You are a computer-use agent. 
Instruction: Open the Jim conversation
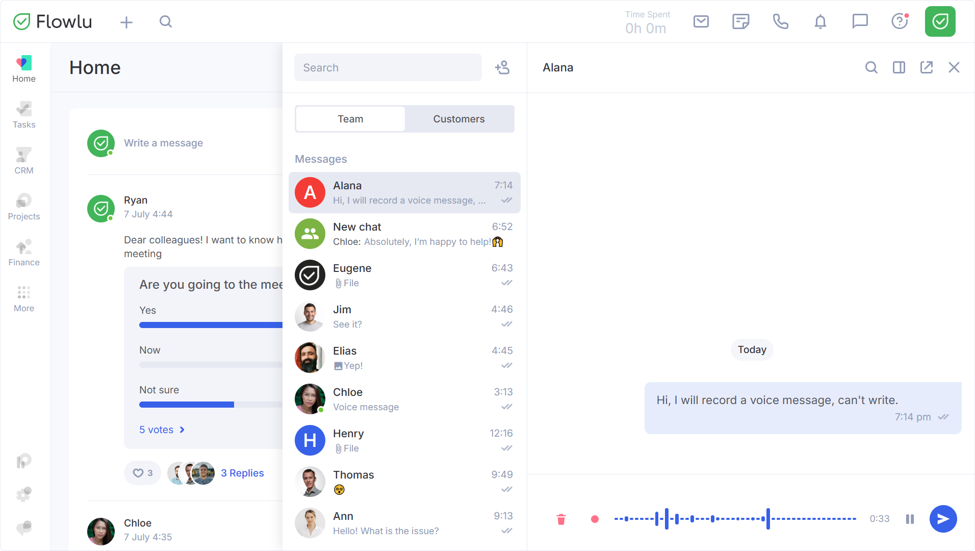click(404, 316)
